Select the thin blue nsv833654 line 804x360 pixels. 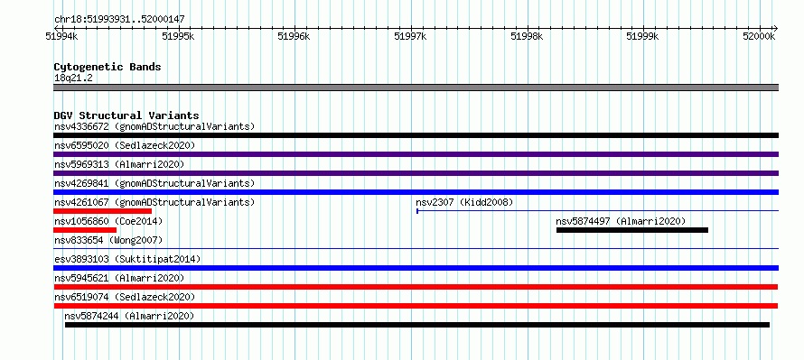416,248
